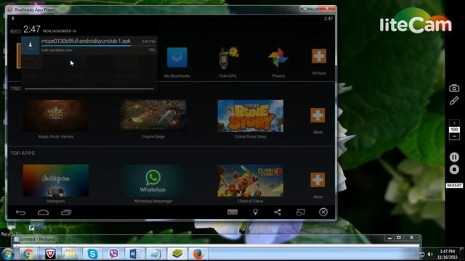Open Instagram app tile

pyautogui.click(x=56, y=181)
